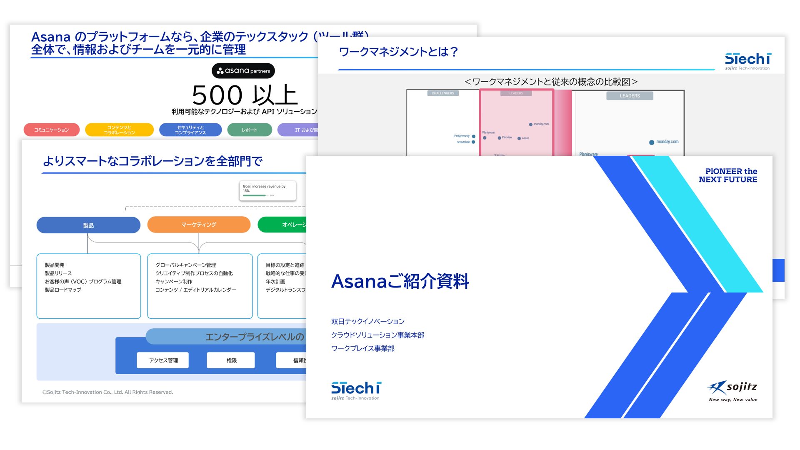Click the 製品開発 list box
Image resolution: width=800 pixels, height=450 pixels.
point(88,286)
